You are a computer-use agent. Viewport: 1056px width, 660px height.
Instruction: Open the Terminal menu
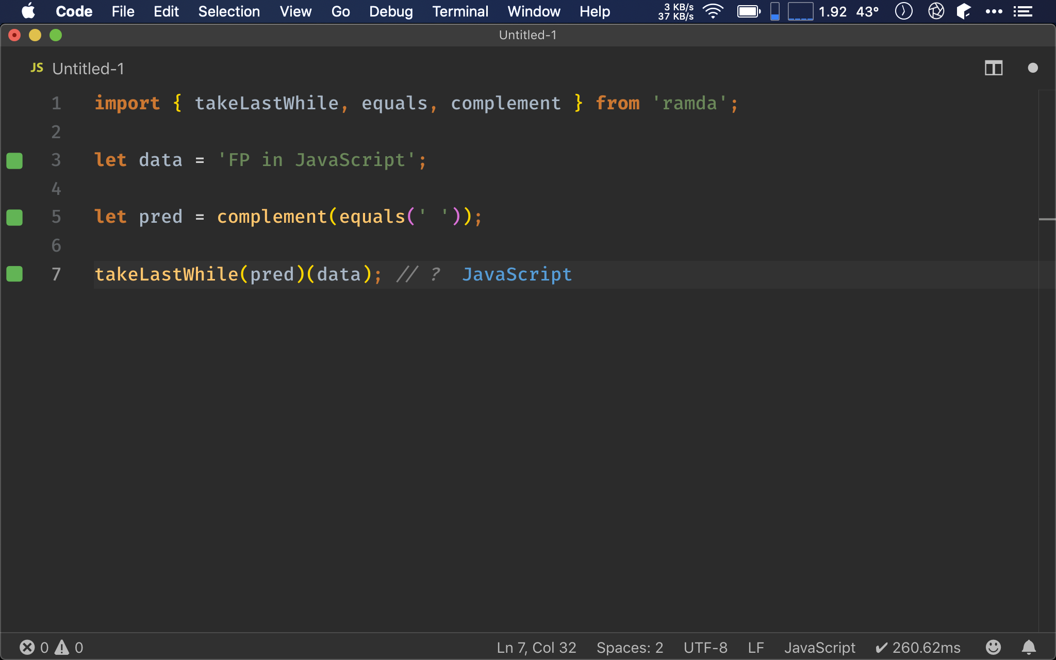click(460, 11)
